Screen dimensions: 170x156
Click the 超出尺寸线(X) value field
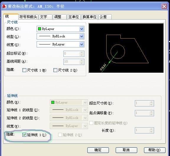[142, 103]
